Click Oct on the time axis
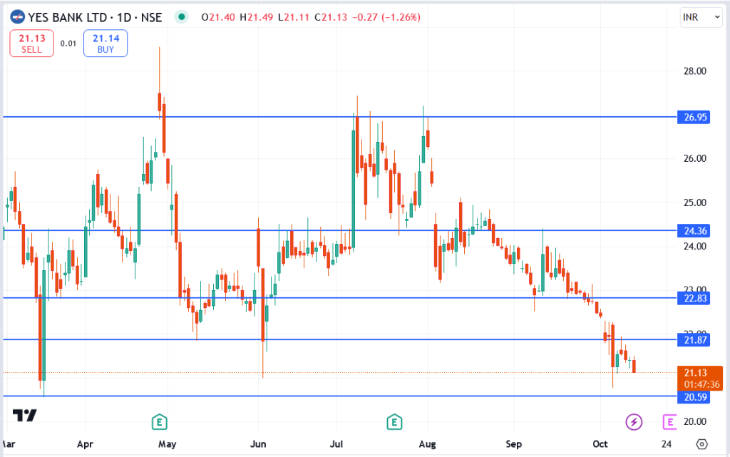 pos(600,444)
